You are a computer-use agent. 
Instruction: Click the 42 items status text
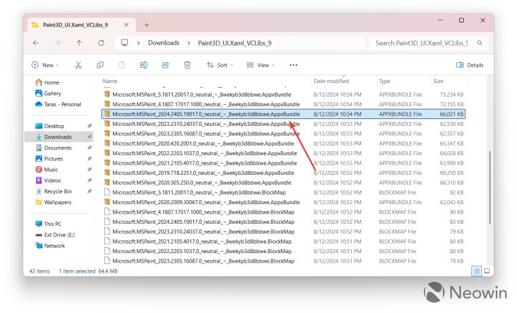point(39,271)
